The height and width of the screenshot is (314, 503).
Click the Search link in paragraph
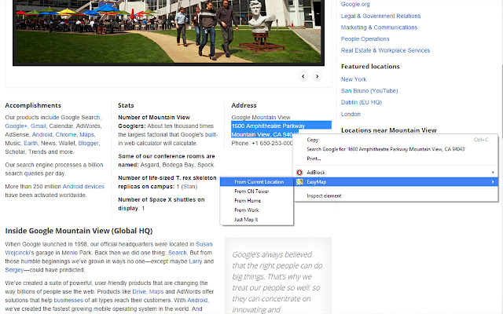177,253
